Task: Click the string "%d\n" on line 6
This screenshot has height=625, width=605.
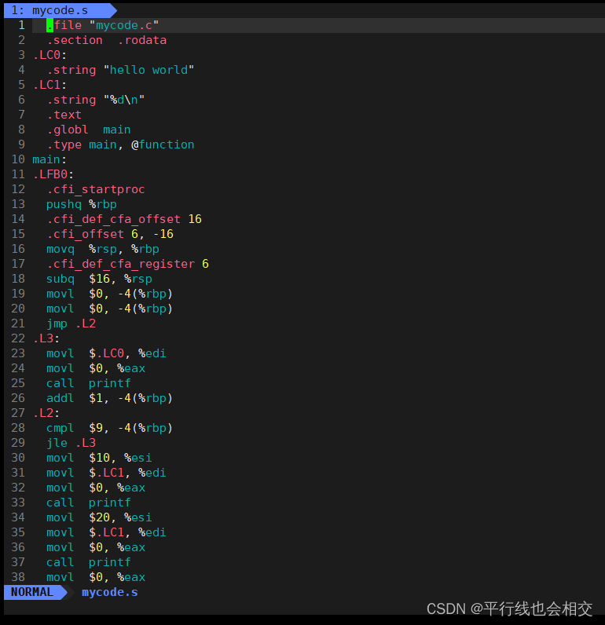Action: [124, 100]
